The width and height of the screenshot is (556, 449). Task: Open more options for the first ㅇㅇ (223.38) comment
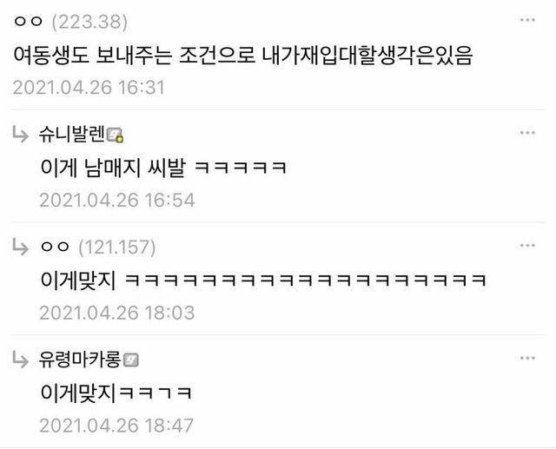pos(527,20)
